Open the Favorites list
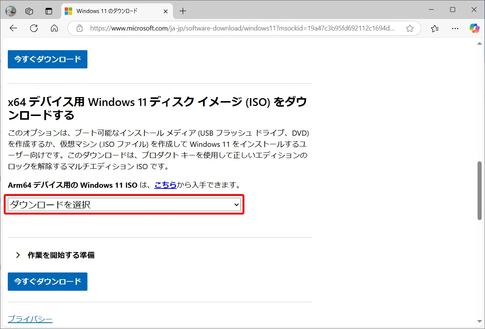 pyautogui.click(x=435, y=28)
